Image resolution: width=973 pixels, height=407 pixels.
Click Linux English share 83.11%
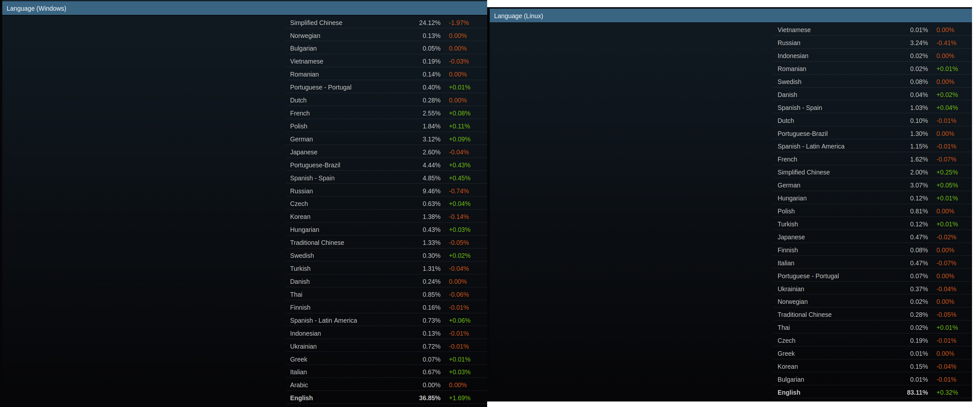(x=917, y=393)
